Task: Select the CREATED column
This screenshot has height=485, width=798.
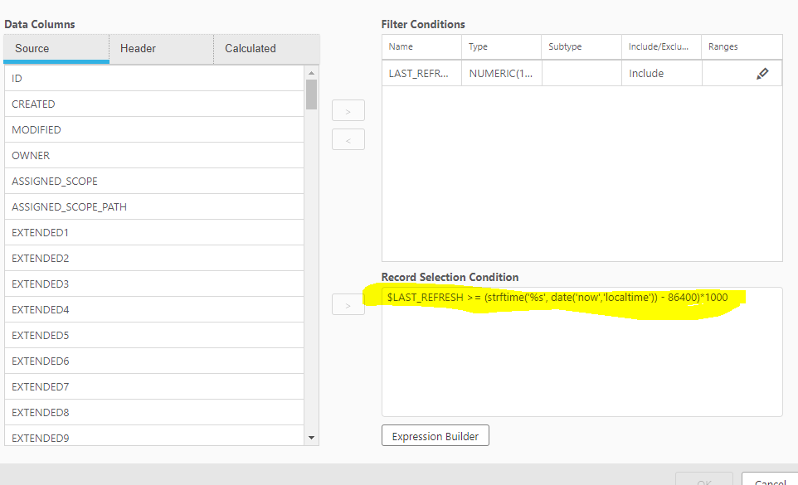Action: tap(154, 104)
